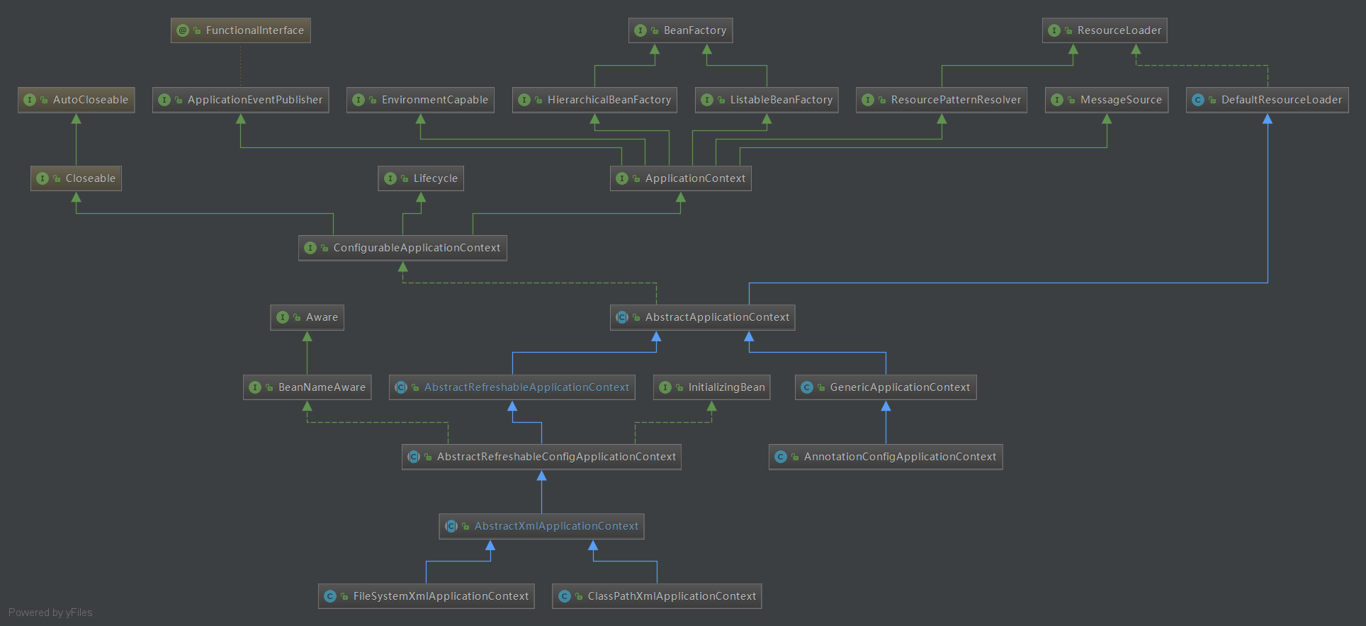The image size is (1366, 626).
Task: Select the ConfigurableApplicationContext label
Action: click(417, 248)
